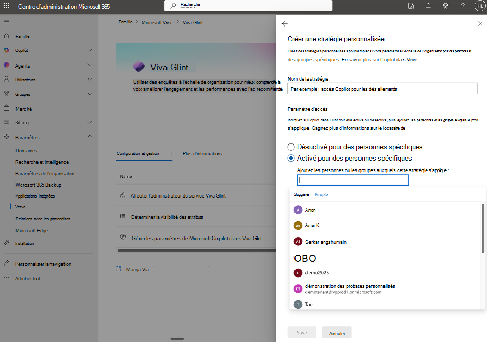This screenshot has width=487, height=342.
Task: Click the Save button
Action: 302,332
